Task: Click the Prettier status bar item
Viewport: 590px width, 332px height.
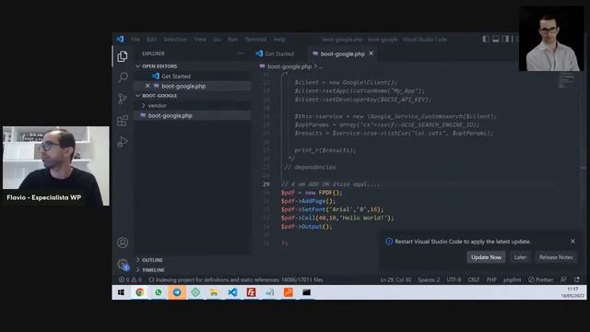Action: coord(541,279)
